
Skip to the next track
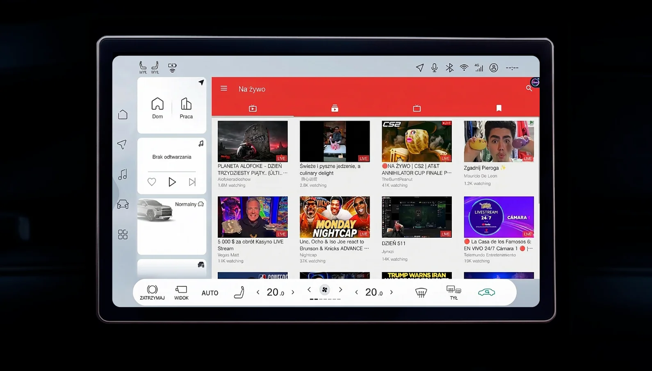[x=192, y=182]
